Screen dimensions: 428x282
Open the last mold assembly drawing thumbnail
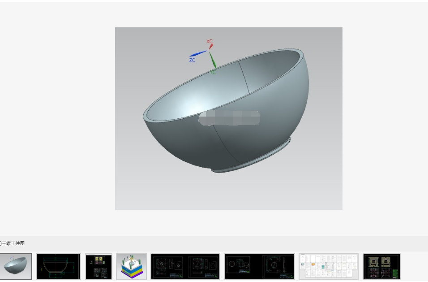tap(381, 267)
